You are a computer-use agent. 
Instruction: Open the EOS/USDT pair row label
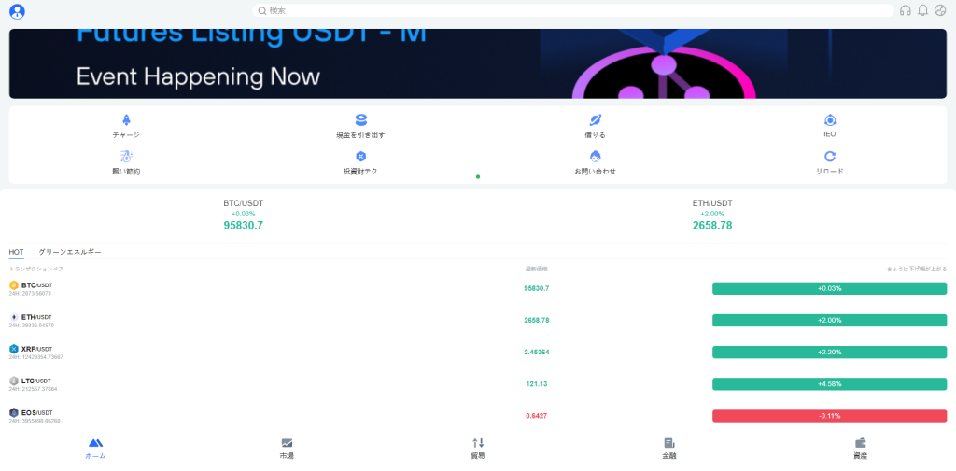tap(37, 412)
